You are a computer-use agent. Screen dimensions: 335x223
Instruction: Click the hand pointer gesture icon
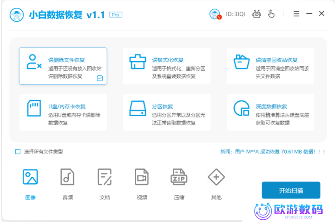pyautogui.click(x=271, y=14)
